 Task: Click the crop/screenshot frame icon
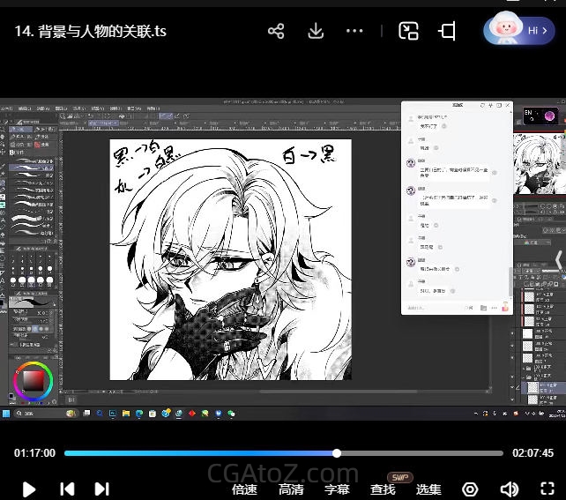447,32
